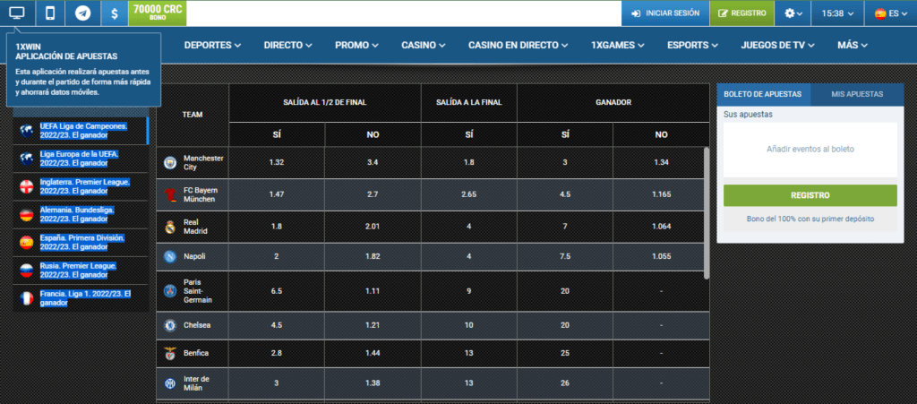Select Inglaterra Premier League winner link
Viewport: 917px width, 404px height.
pos(84,186)
